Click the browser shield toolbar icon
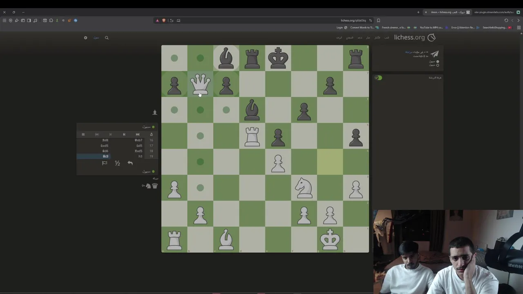The height and width of the screenshot is (294, 523). coord(11,20)
